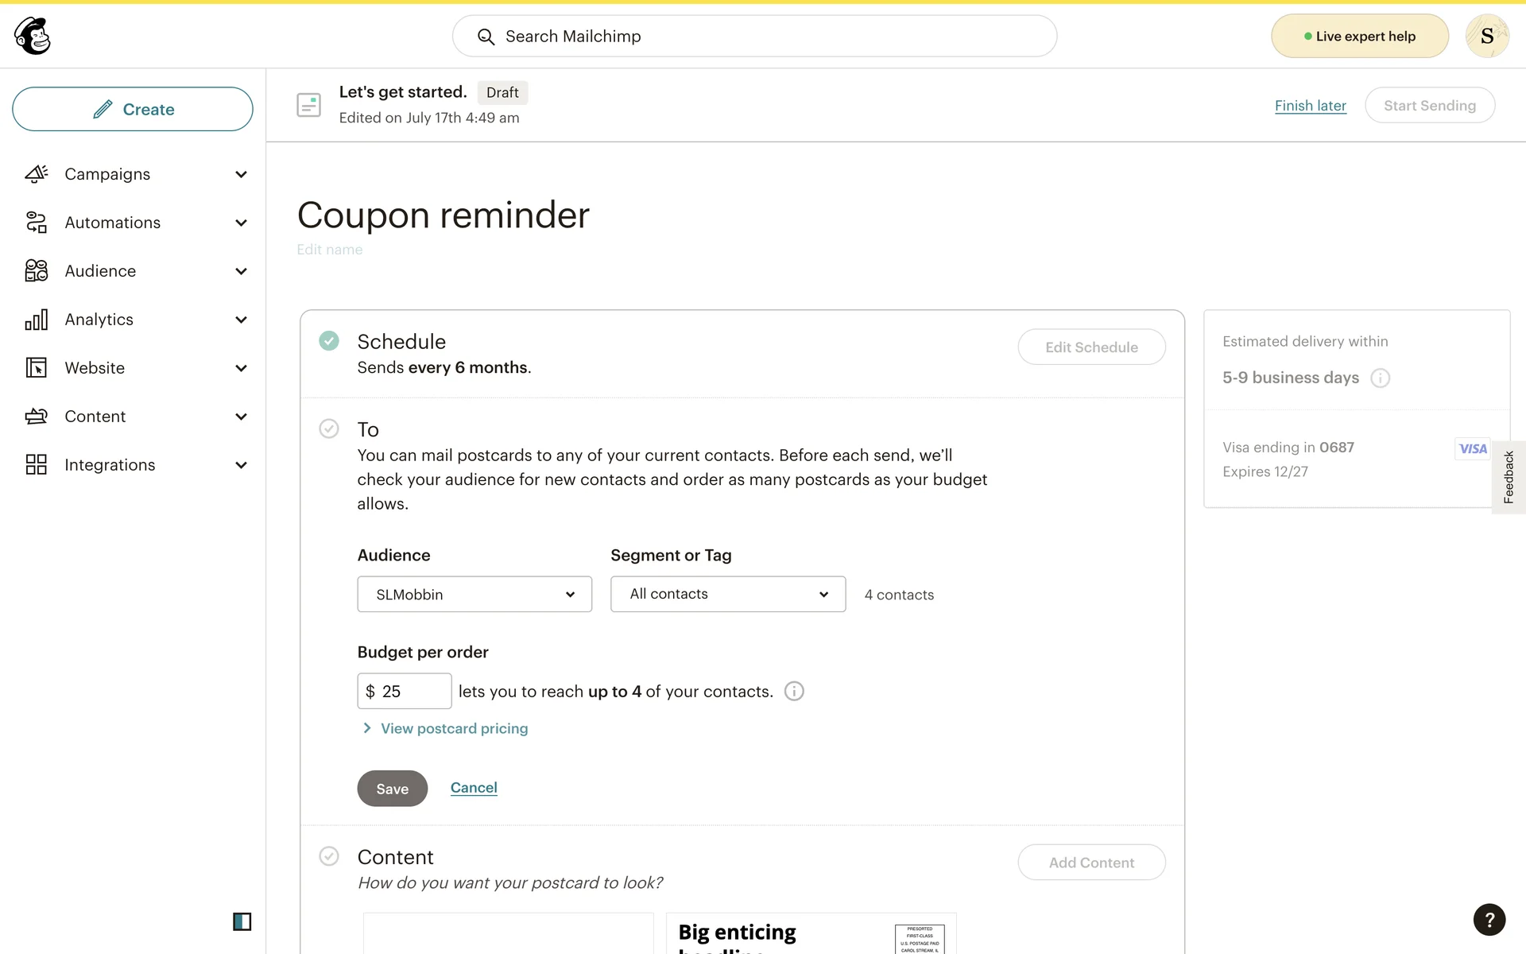
Task: Open the Audience SLMobbin dropdown
Action: pyautogui.click(x=474, y=595)
